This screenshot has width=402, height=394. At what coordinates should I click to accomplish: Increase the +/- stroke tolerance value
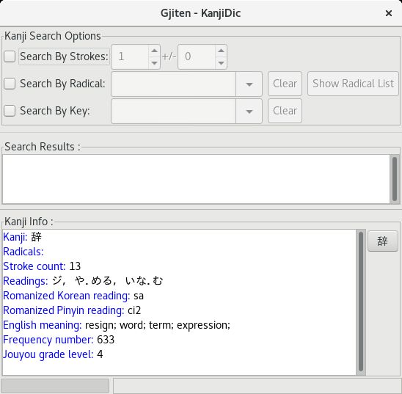point(221,51)
